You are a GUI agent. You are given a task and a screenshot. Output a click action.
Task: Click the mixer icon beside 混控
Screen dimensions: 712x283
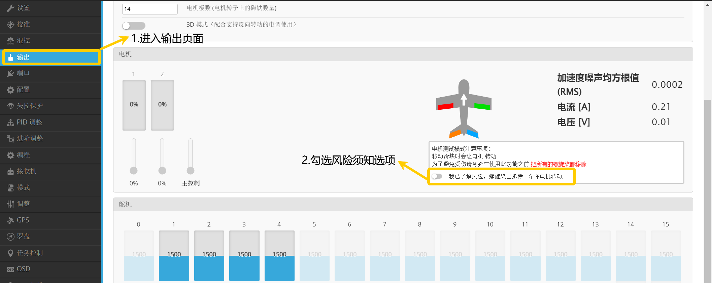tap(10, 41)
